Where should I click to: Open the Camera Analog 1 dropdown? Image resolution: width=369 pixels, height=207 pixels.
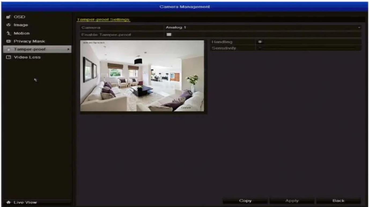click(x=262, y=27)
